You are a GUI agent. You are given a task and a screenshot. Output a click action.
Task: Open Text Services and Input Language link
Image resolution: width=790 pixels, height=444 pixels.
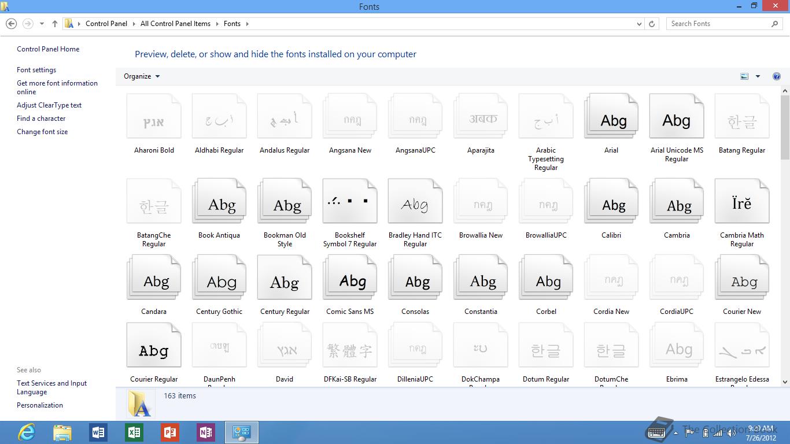tap(51, 387)
